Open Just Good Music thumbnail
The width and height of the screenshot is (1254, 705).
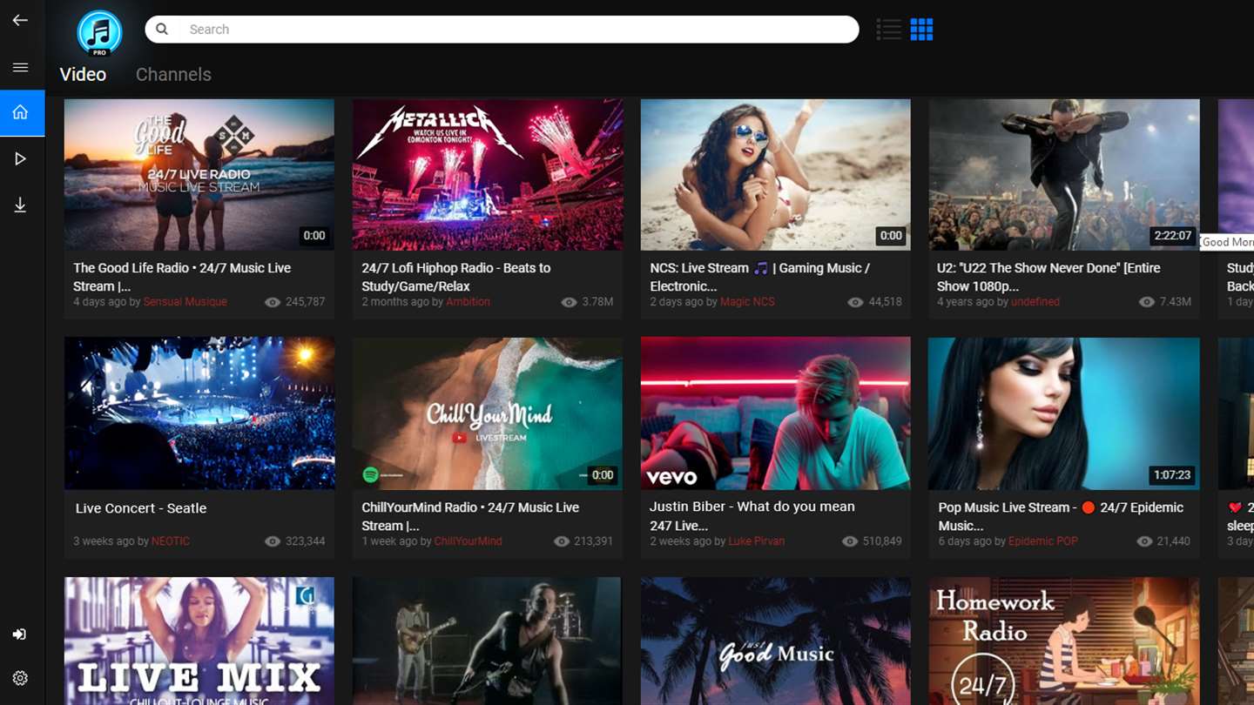coord(776,641)
